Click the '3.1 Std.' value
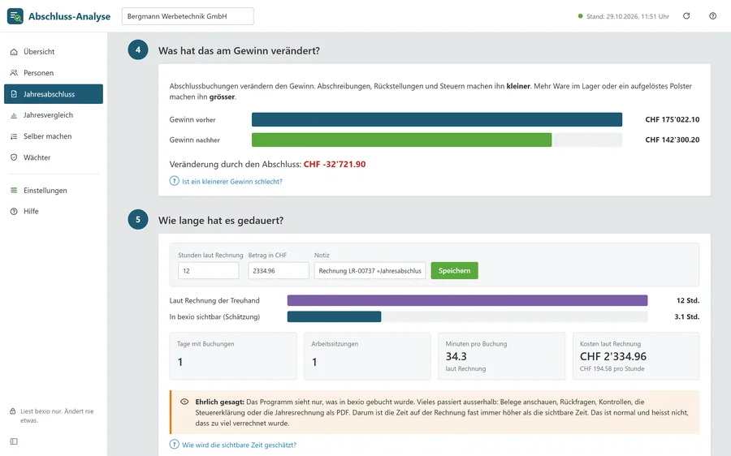This screenshot has height=456, width=731. point(686,316)
